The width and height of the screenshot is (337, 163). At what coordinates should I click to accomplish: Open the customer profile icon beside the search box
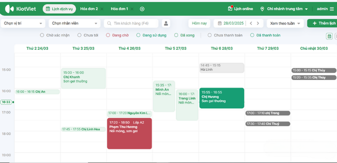[166, 23]
